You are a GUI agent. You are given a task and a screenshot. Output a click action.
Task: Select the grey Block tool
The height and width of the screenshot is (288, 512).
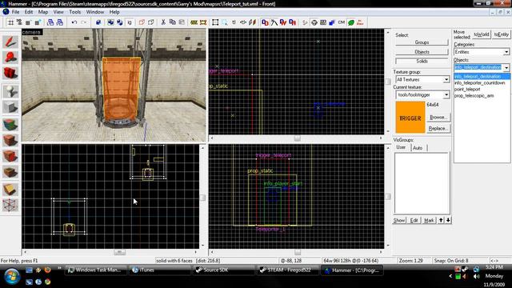[x=10, y=107]
